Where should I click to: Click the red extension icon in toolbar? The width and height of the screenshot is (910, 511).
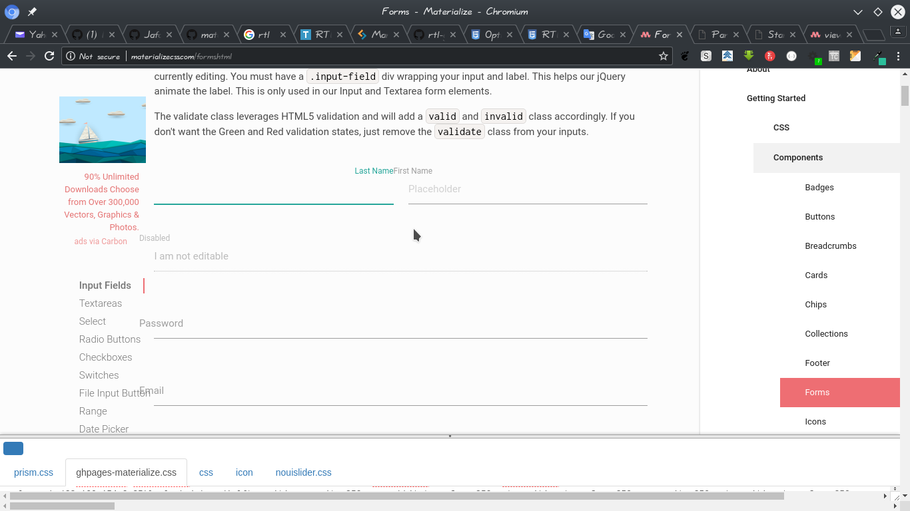pyautogui.click(x=771, y=56)
